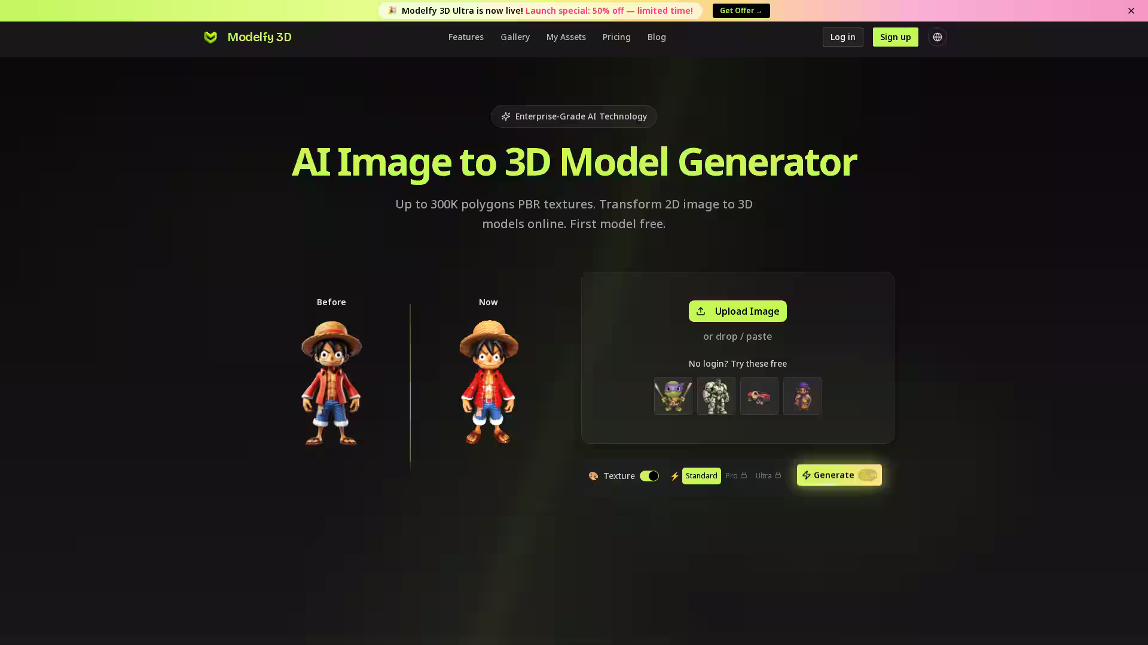Click the Generate button

click(x=838, y=475)
